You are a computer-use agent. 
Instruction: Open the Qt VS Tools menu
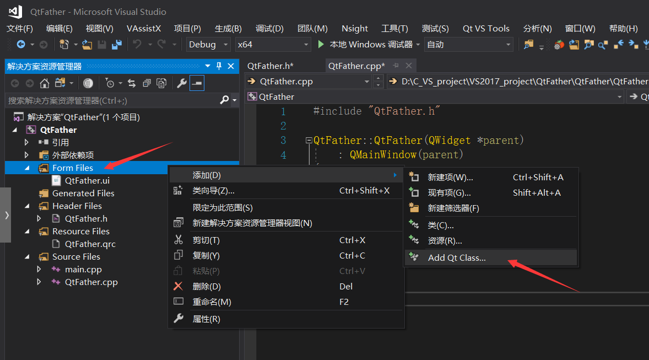coord(486,28)
